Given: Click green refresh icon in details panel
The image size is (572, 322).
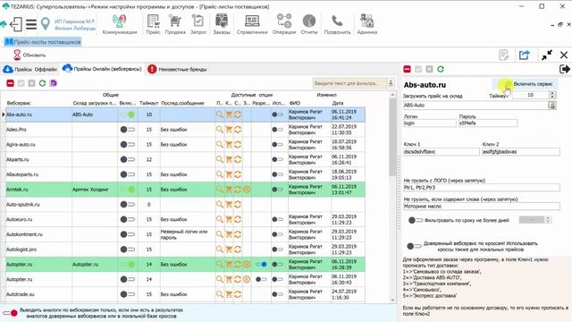Looking at the screenshot, I should [441, 69].
